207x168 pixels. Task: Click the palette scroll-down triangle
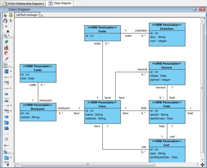(8, 165)
